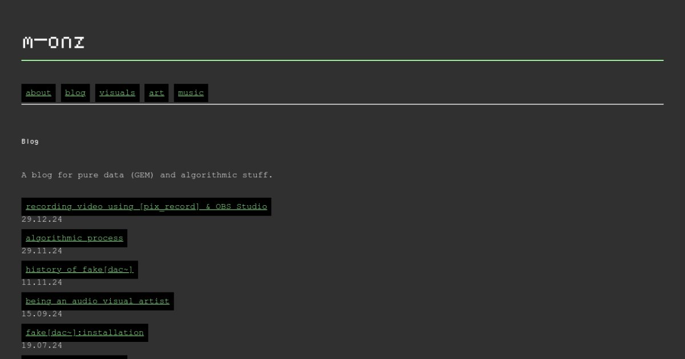Click the m-onz site logo

53,43
